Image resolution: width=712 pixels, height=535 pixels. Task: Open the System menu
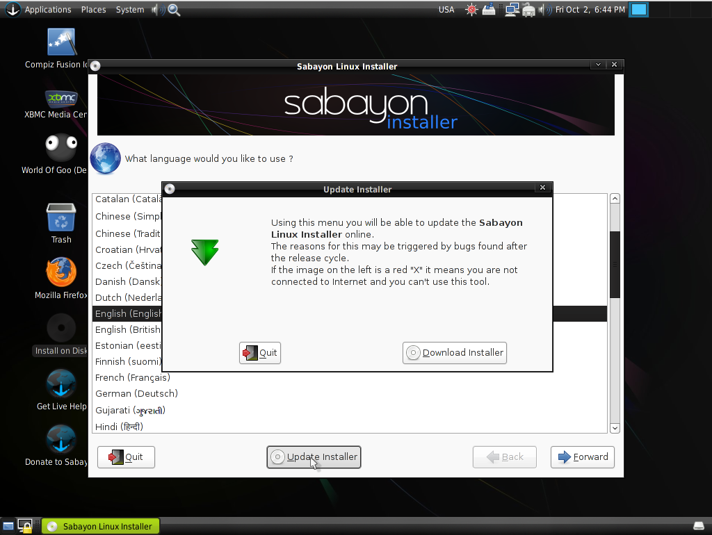(x=130, y=10)
